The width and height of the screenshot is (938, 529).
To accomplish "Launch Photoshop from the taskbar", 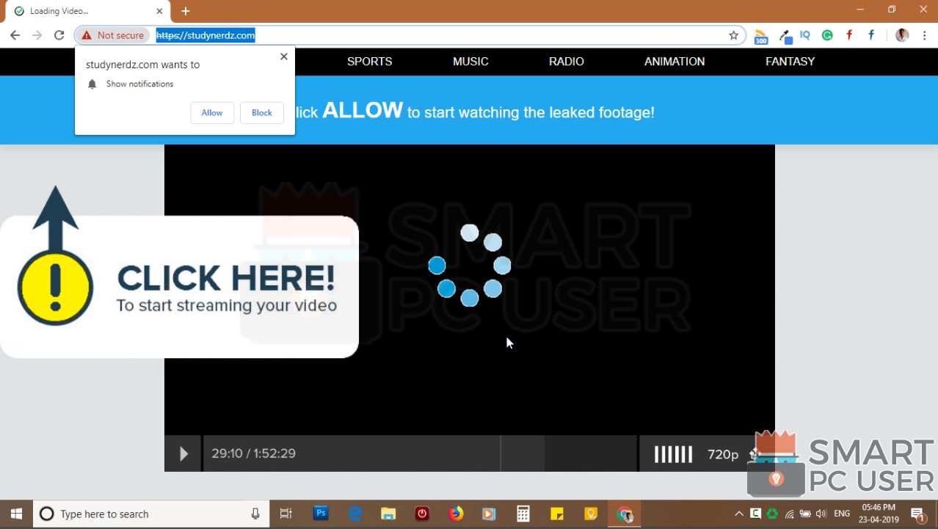I will (321, 514).
